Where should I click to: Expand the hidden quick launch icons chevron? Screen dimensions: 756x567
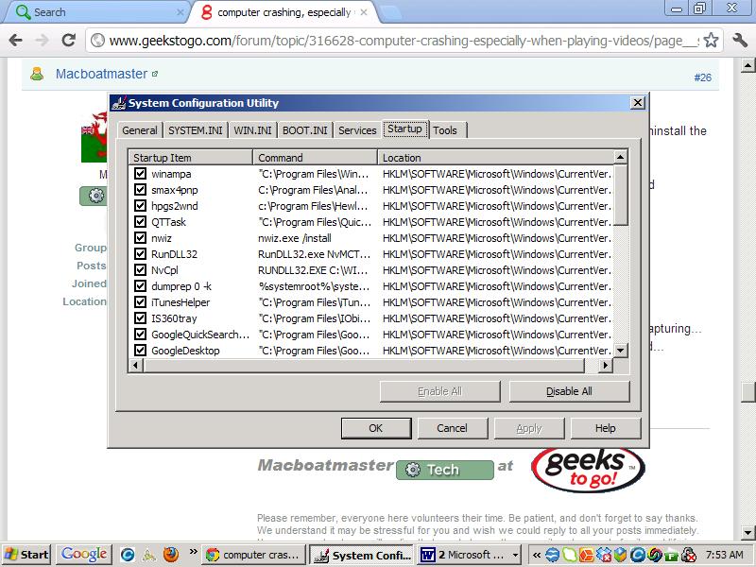194,552
